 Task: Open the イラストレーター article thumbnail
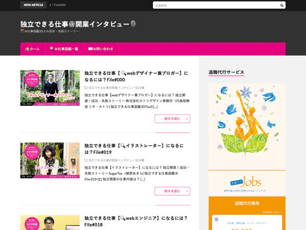tap(50, 160)
